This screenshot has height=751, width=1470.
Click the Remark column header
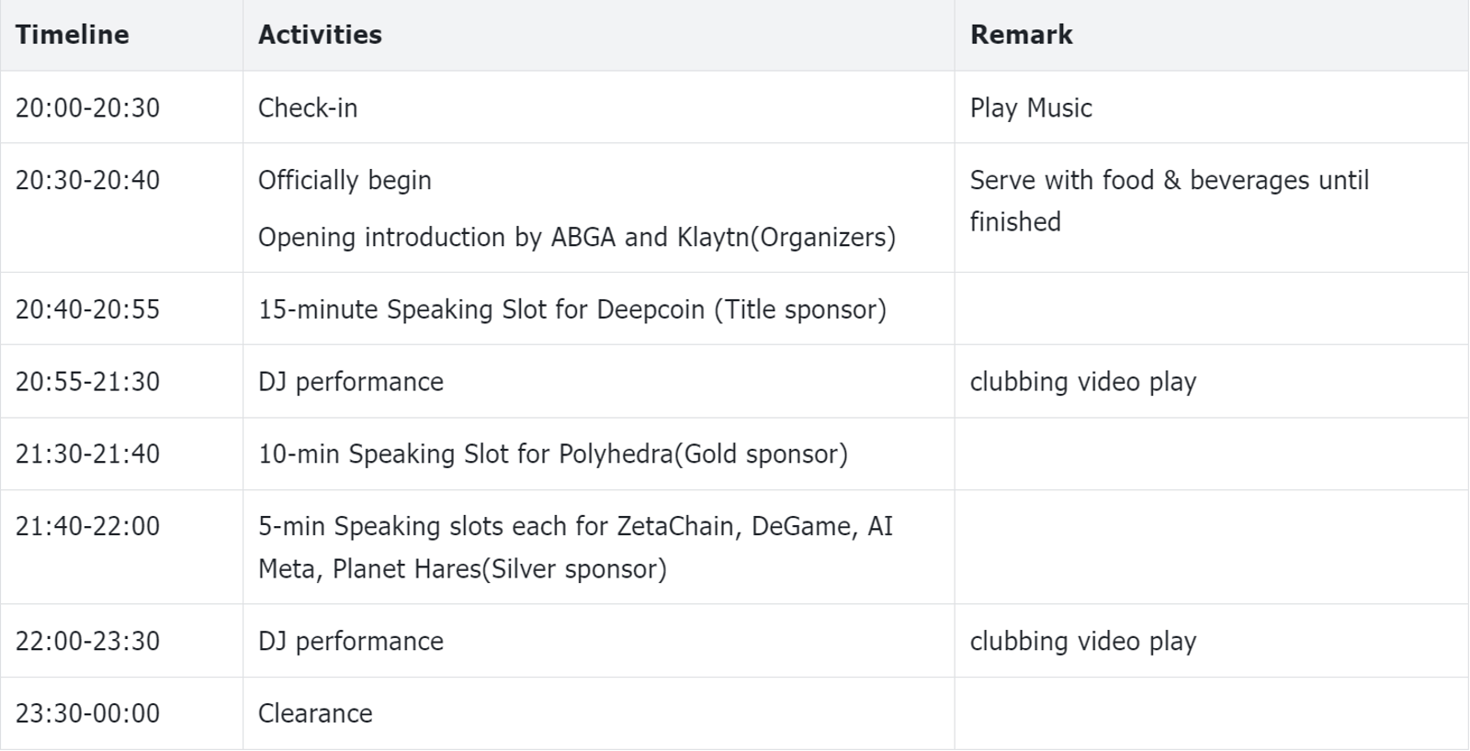point(1021,35)
